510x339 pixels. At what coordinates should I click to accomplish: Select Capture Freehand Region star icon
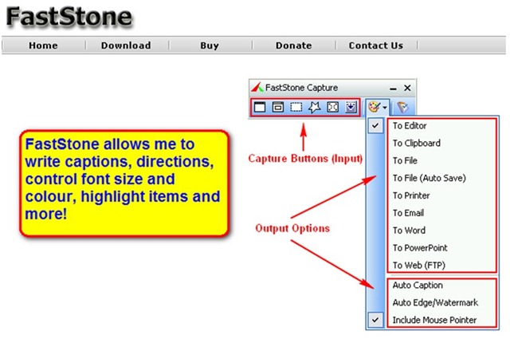[x=315, y=107]
